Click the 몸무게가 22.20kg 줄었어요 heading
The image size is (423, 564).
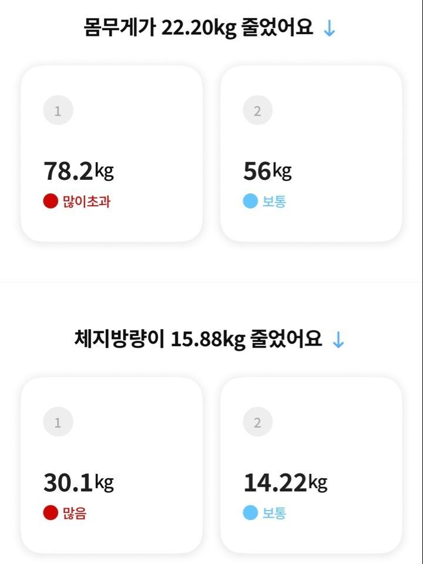198,28
